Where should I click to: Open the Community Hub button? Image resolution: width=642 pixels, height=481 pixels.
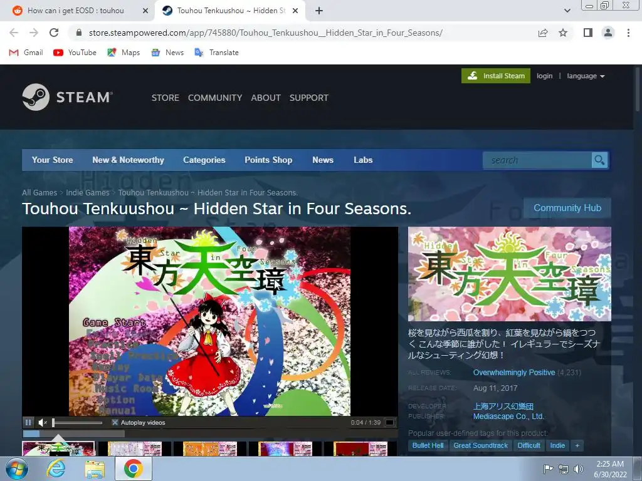(x=567, y=208)
